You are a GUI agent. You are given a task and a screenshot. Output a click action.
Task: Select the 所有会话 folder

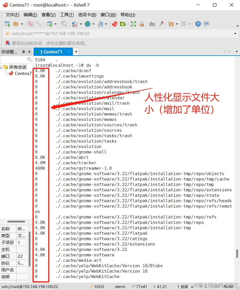click(18, 67)
